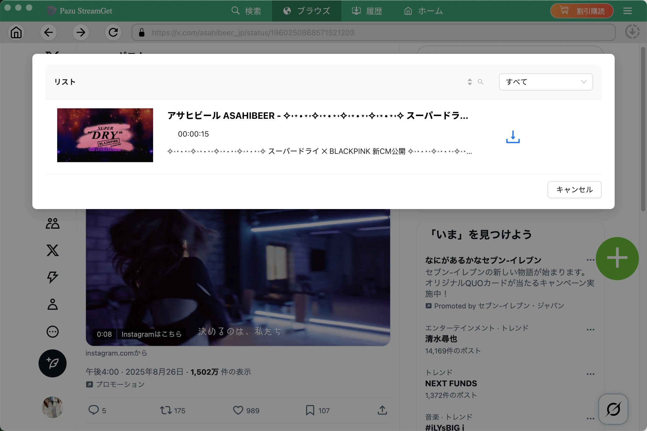Screen dimensions: 647x431
Task: Click the sort arrows in list header
Action: pyautogui.click(x=470, y=82)
